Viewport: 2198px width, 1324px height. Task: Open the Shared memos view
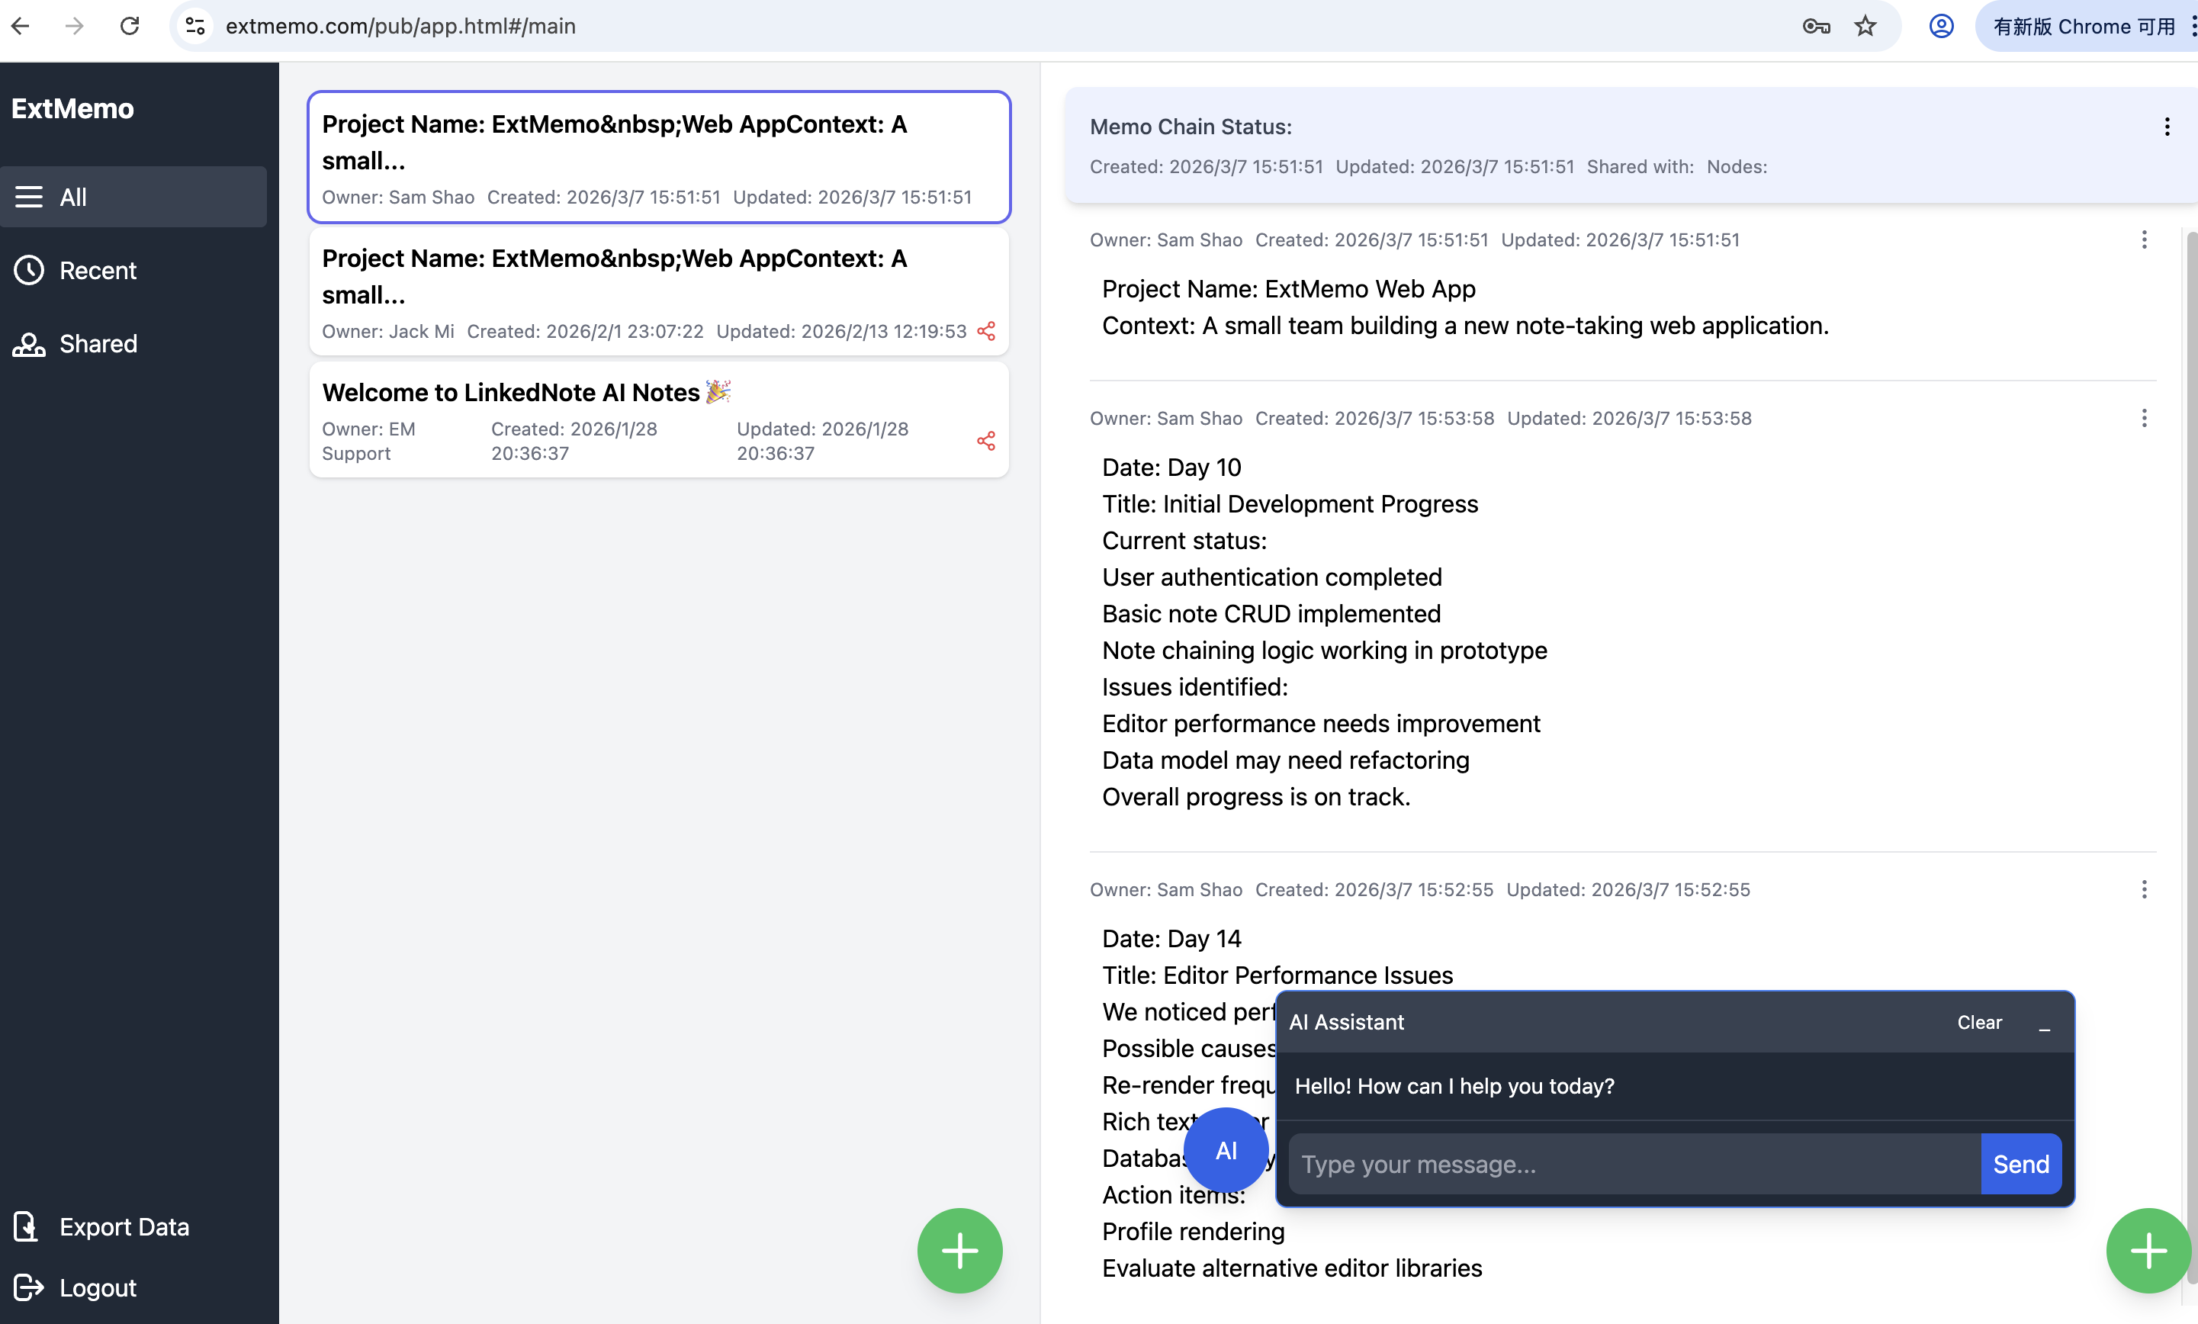click(133, 343)
